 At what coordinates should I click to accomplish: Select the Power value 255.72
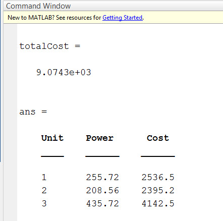[x=102, y=177]
